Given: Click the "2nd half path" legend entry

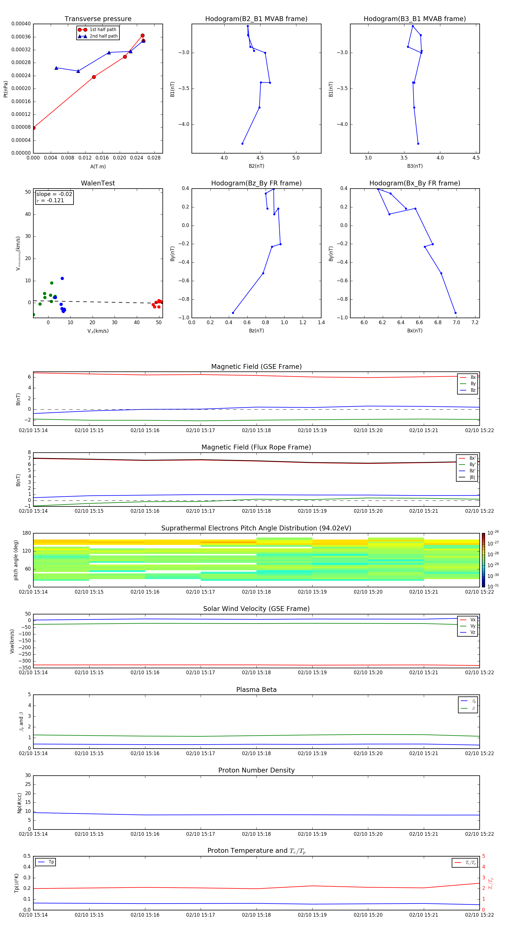Looking at the screenshot, I should (97, 36).
